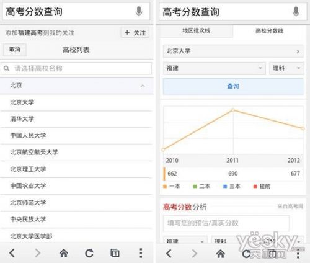This screenshot has width=310, height=263.
Task: Tap the magnifier icon in college search field
Action: (7, 68)
